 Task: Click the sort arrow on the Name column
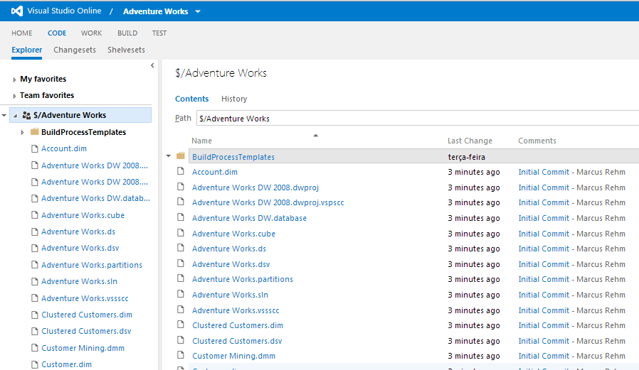[x=315, y=136]
